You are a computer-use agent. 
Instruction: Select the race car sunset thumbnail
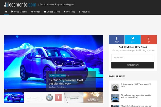(x=93, y=97)
